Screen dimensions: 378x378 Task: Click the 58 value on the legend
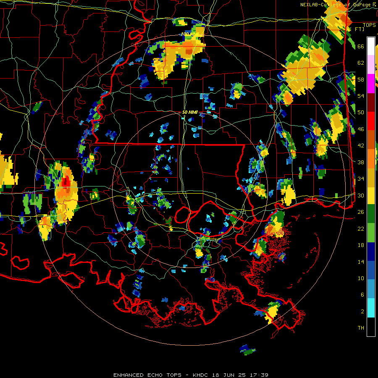[361, 79]
